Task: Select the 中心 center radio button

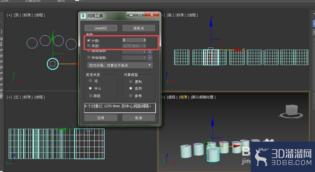Action: pos(90,88)
